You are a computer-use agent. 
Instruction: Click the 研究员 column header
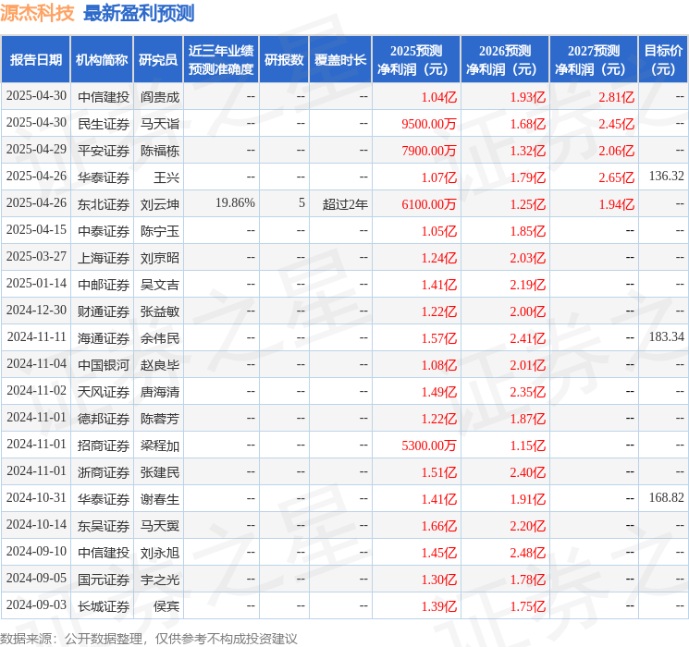[158, 60]
